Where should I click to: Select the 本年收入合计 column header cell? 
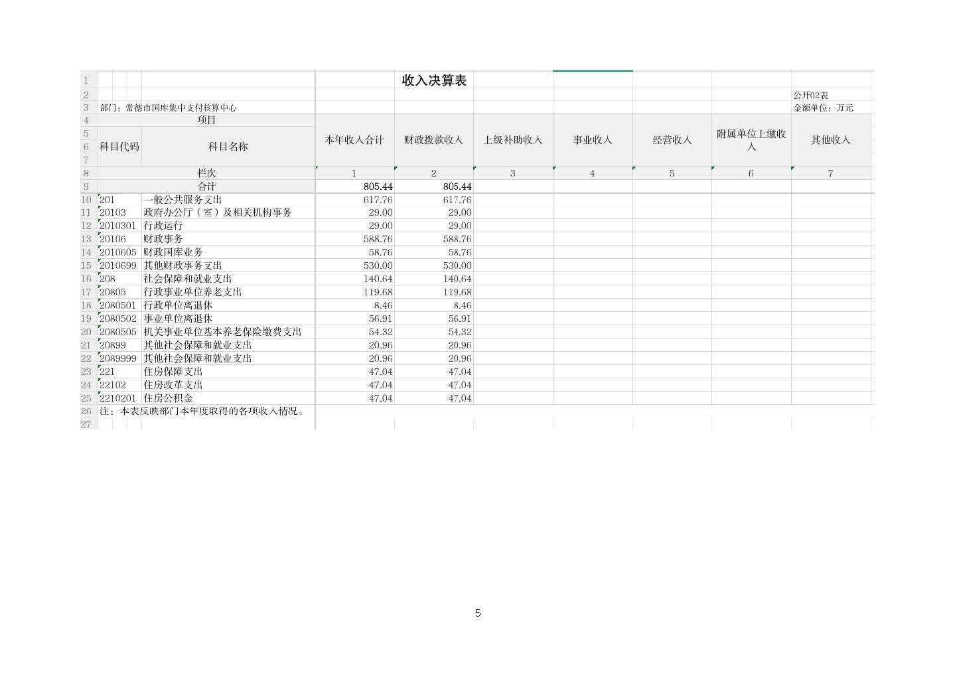pos(354,140)
